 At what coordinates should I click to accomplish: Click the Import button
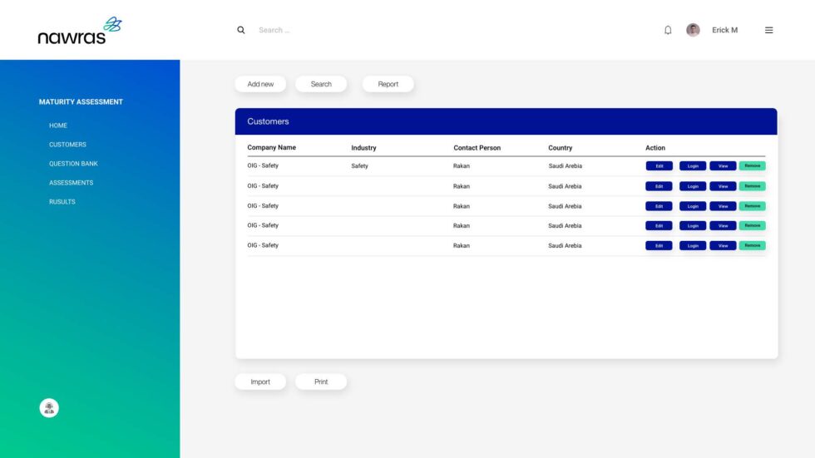point(260,382)
